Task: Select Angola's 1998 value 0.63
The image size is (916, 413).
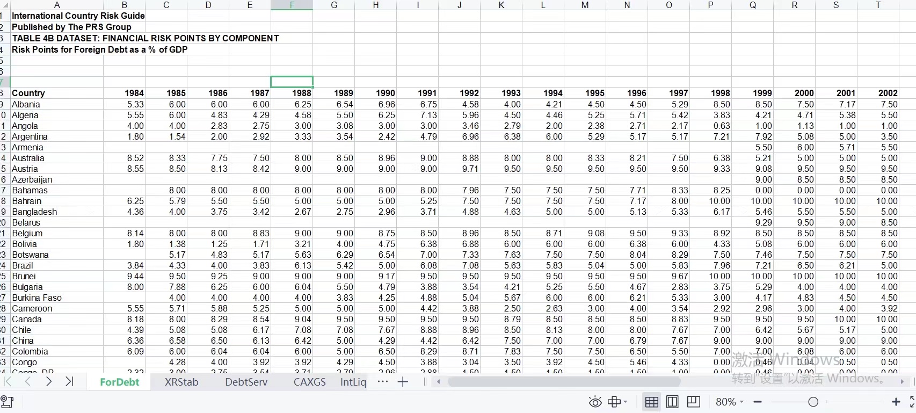Action: (x=710, y=126)
